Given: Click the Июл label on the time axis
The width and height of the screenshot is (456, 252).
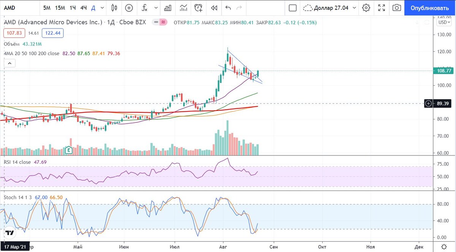Looking at the screenshot, I should pyautogui.click(x=176, y=246).
